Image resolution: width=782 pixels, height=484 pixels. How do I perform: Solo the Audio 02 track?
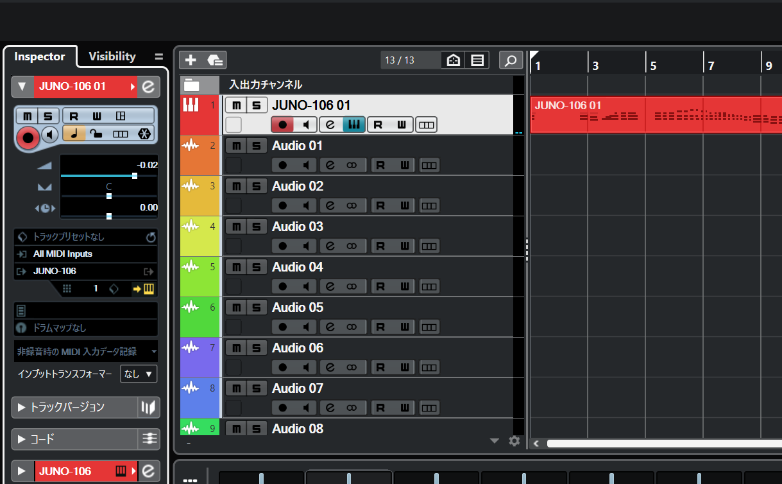pos(257,186)
